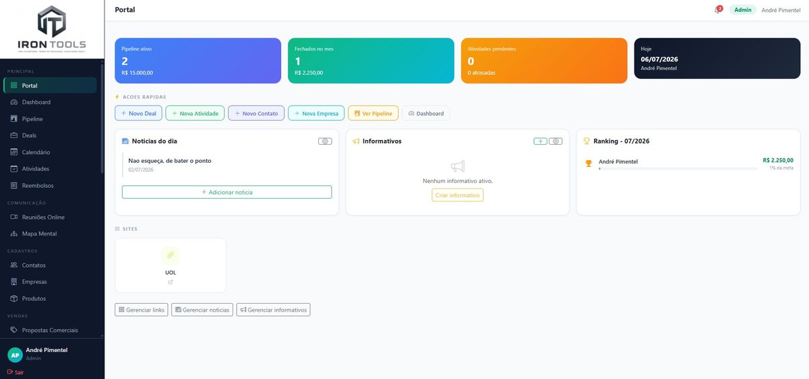Click the Mapa Mental sidebar icon
Viewport: 809px width, 379px height.
(14, 234)
